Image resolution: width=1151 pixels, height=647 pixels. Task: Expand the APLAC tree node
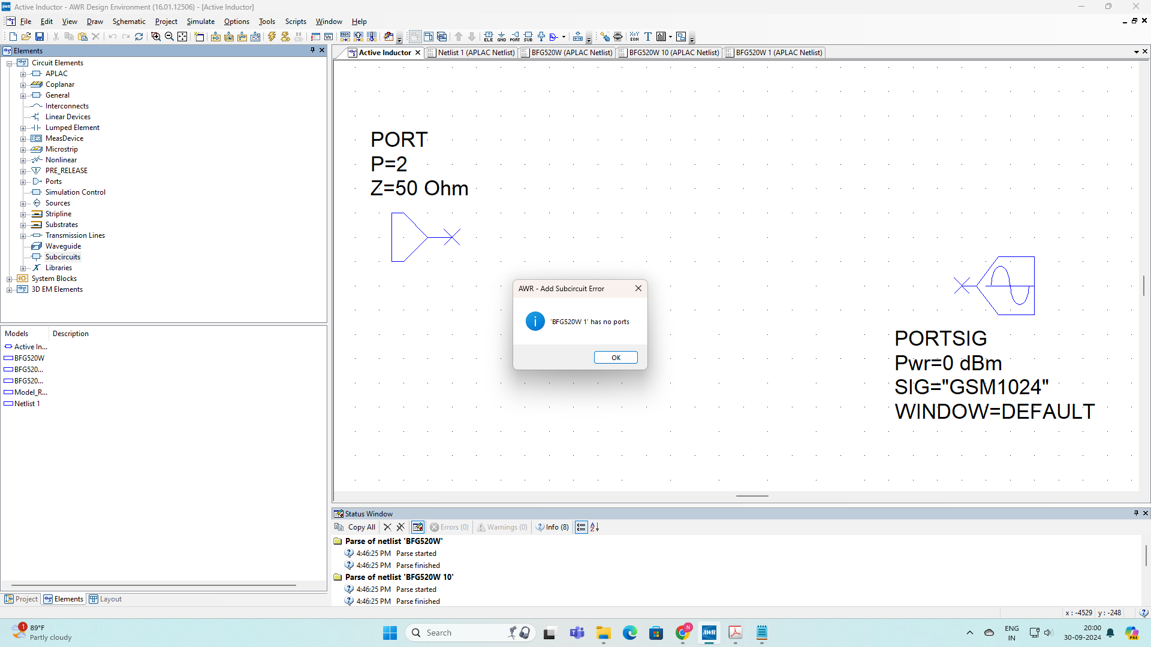pos(23,74)
